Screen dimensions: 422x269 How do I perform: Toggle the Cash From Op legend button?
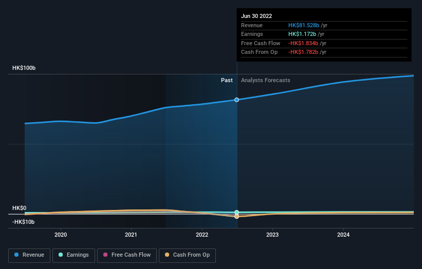click(187, 255)
